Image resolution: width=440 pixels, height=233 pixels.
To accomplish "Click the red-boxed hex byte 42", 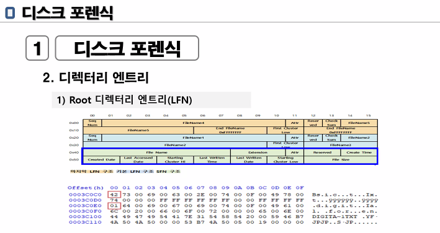I will 114,195.
